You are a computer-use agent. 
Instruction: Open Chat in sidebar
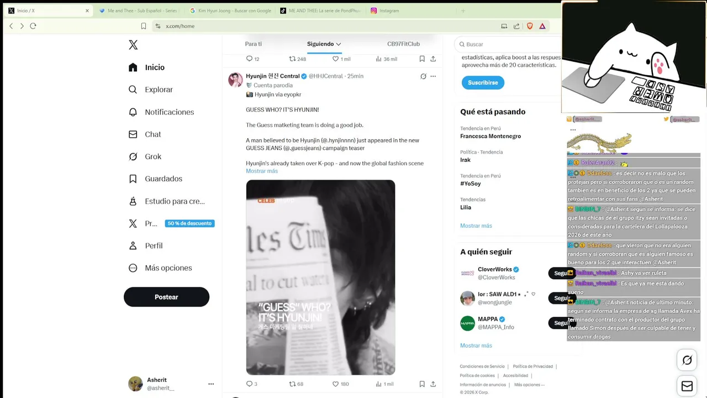click(145, 134)
